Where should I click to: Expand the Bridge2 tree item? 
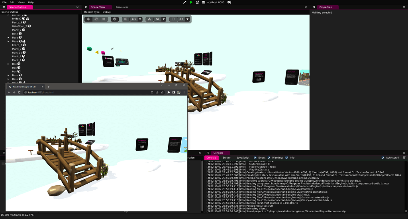tap(8, 18)
